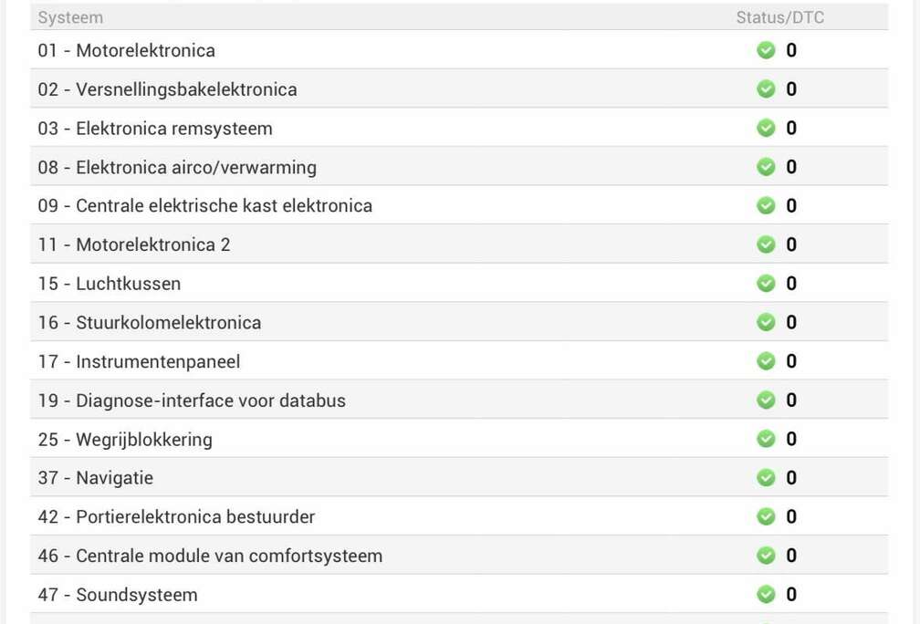Click status icon of Instrumentenpaneel row

766,361
